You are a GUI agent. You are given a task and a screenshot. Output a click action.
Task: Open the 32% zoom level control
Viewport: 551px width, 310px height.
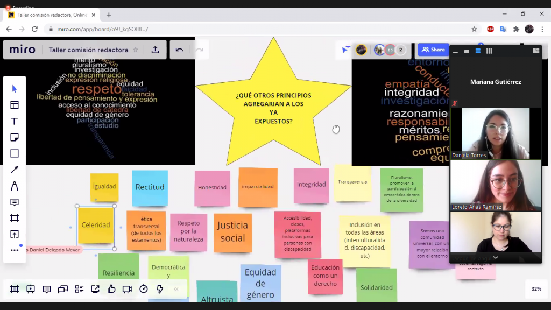pyautogui.click(x=536, y=289)
